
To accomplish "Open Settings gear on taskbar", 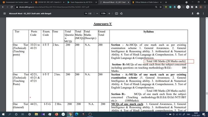I will click(30, 114).
